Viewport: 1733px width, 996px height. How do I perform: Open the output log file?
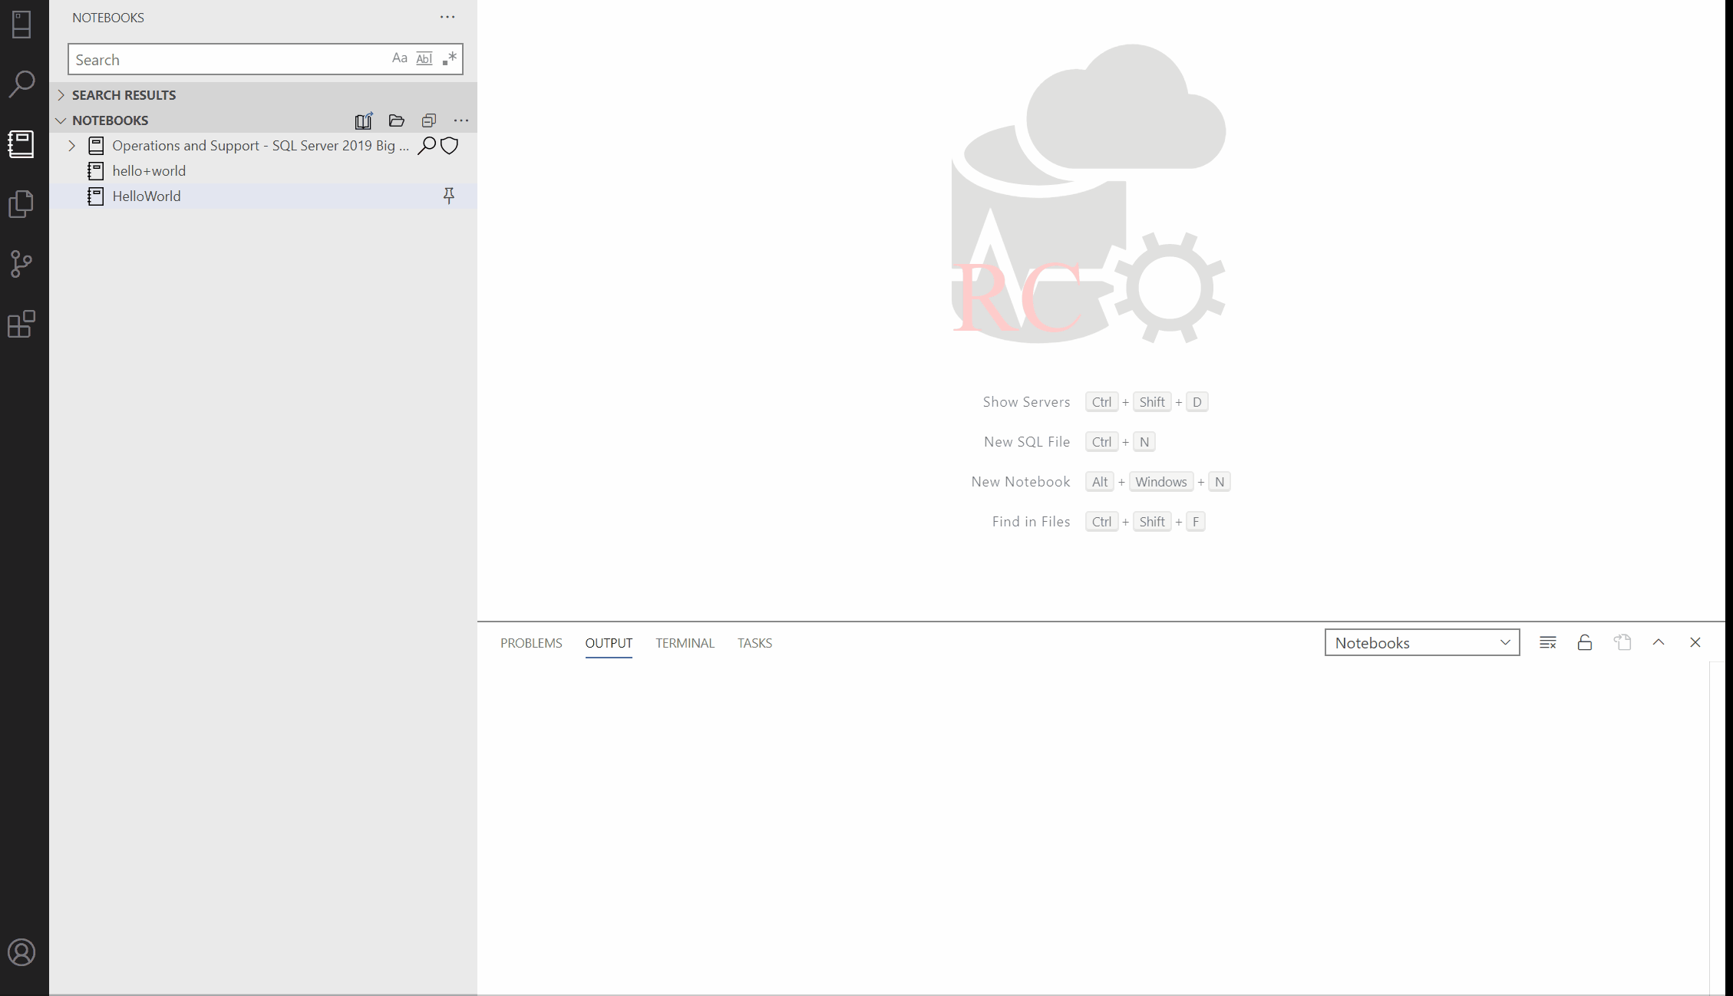(x=1622, y=642)
